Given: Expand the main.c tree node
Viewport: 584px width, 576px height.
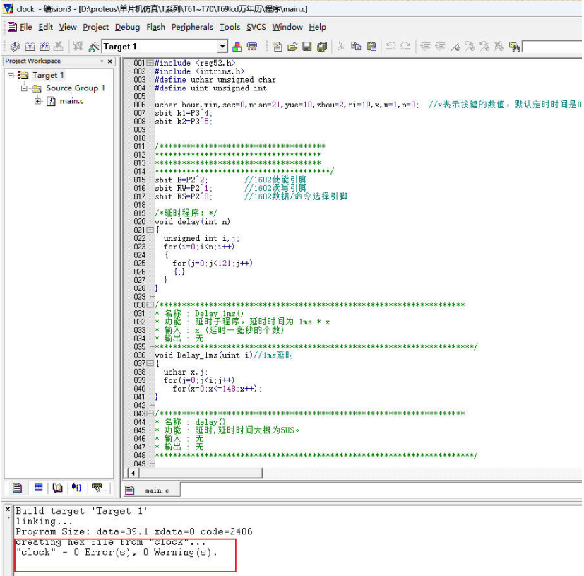Looking at the screenshot, I should tap(37, 101).
